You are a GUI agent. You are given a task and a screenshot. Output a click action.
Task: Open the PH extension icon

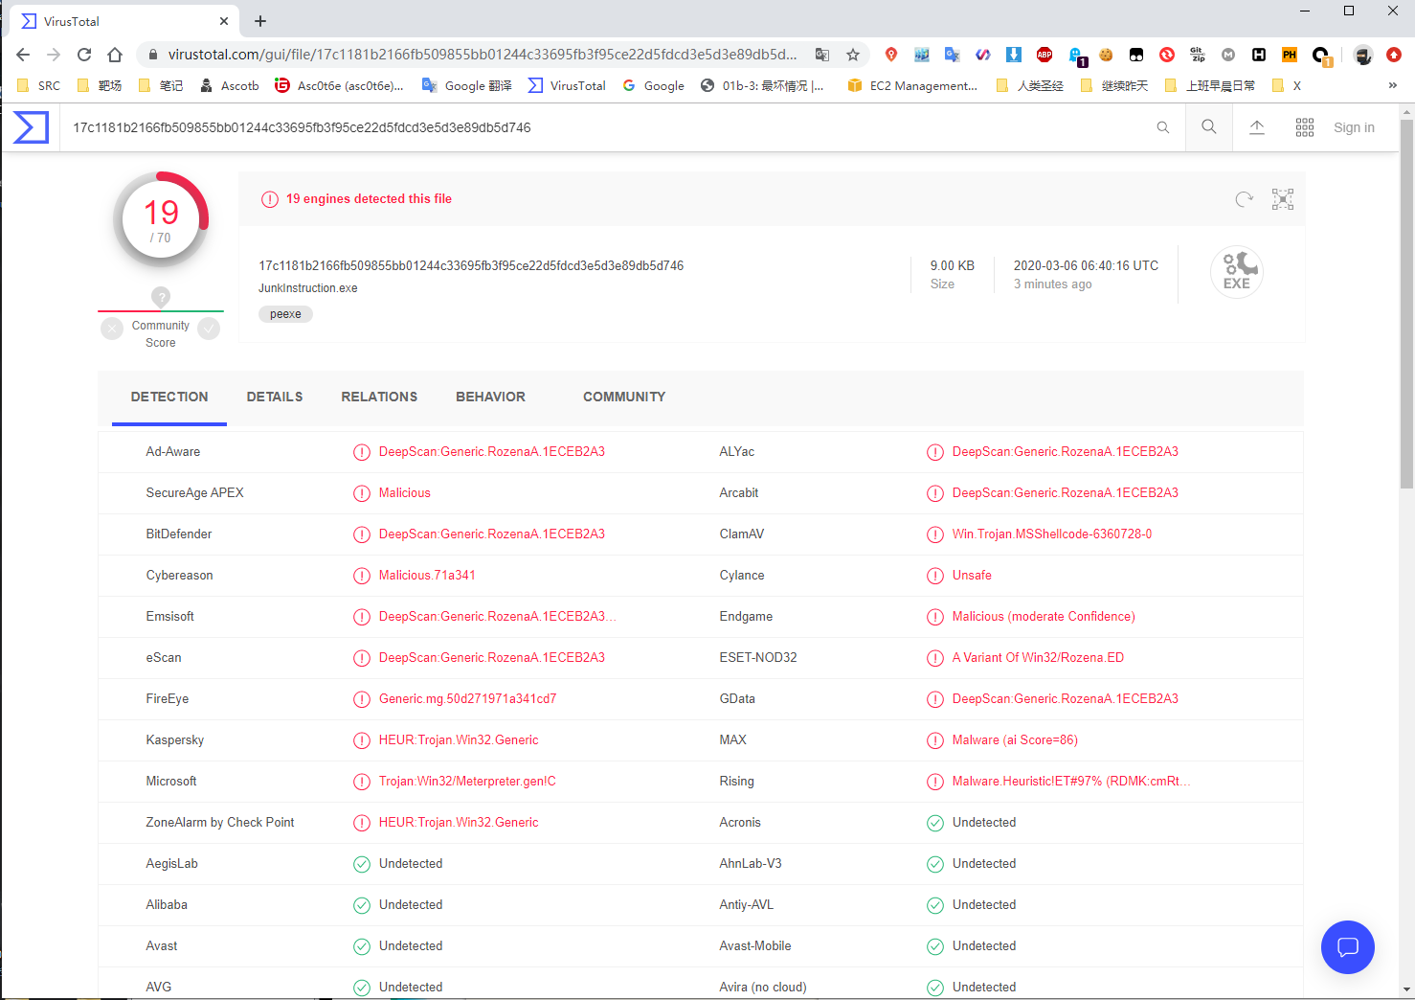pos(1290,55)
